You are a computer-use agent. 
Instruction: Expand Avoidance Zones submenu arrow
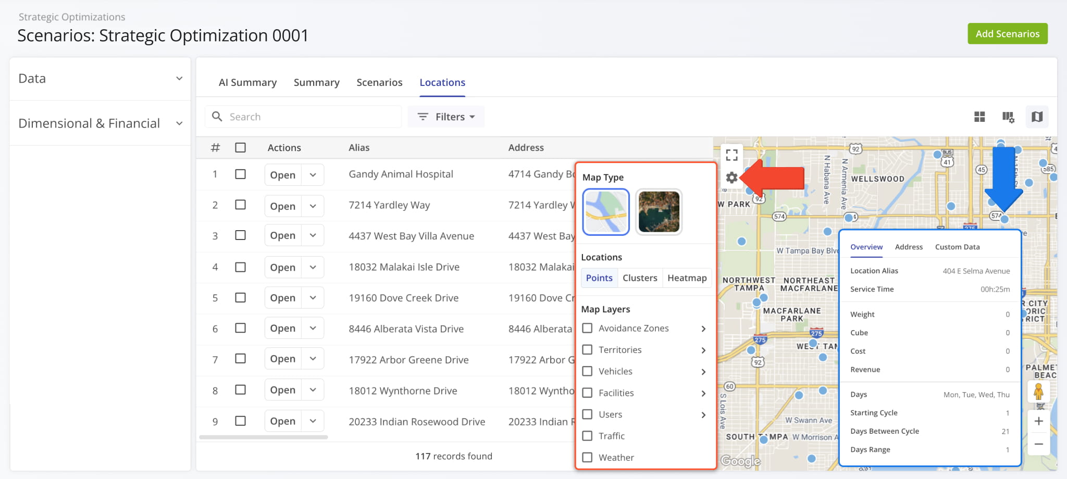(703, 329)
